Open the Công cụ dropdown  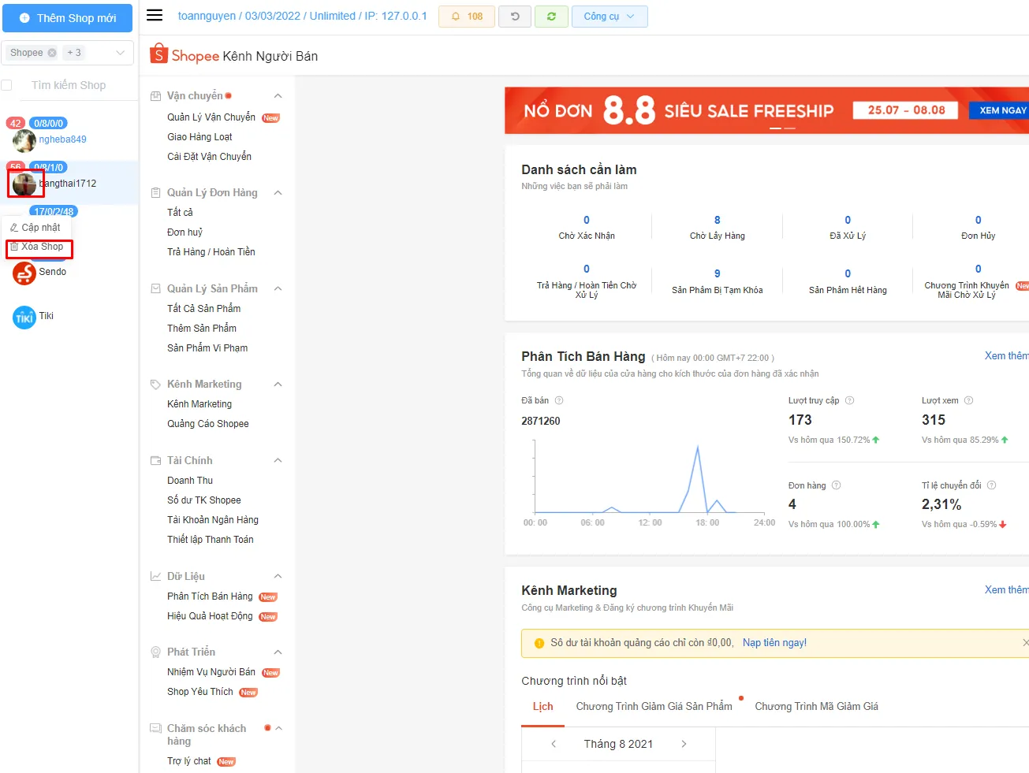pyautogui.click(x=610, y=17)
